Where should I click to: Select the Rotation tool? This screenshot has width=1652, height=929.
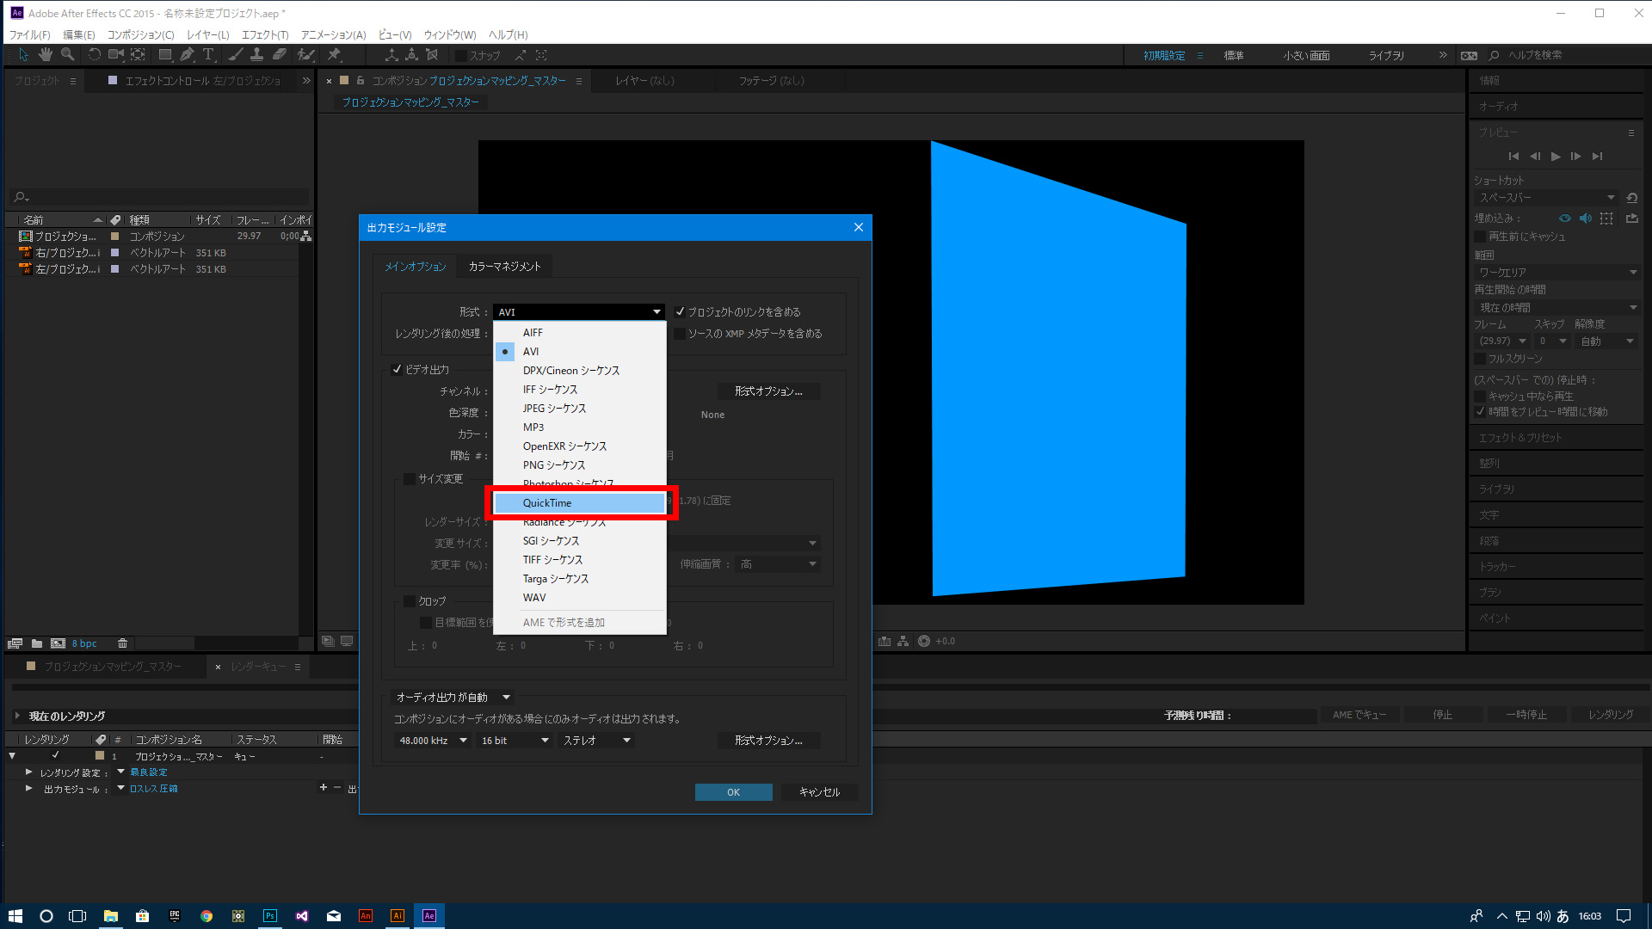(94, 55)
